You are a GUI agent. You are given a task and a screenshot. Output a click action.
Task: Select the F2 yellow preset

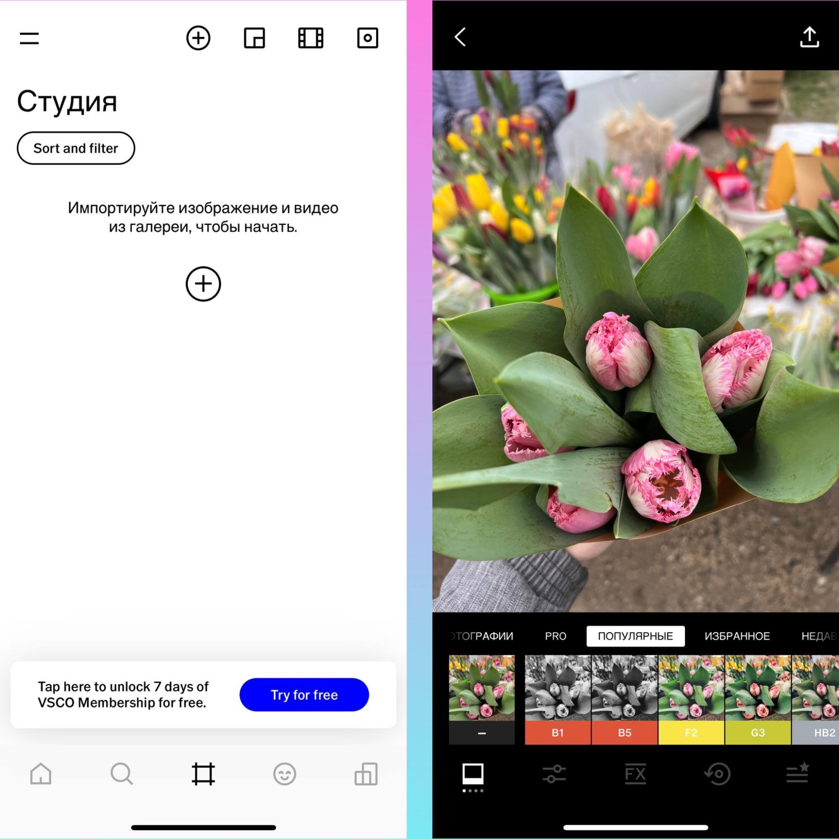(691, 699)
